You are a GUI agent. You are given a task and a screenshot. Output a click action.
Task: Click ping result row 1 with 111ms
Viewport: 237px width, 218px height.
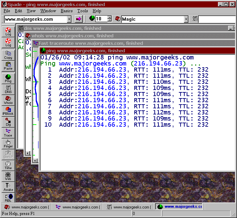(x=128, y=70)
